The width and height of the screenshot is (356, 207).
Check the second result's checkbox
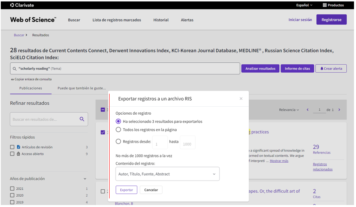pyautogui.click(x=103, y=191)
